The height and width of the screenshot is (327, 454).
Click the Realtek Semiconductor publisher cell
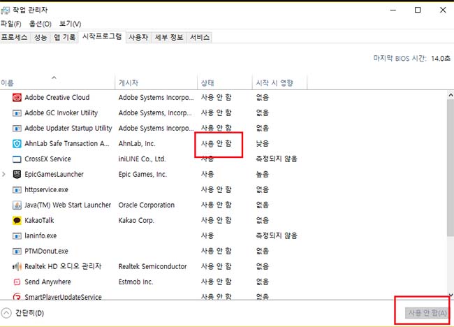(x=152, y=266)
